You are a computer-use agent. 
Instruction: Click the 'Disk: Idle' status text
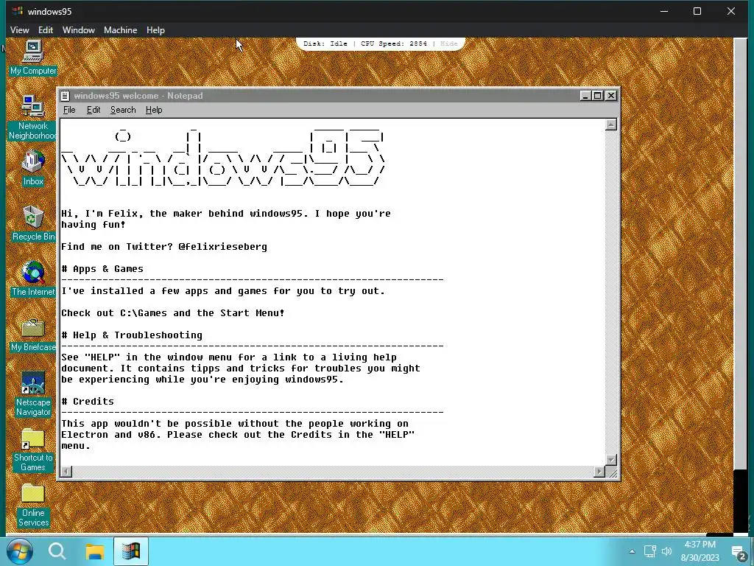[x=325, y=43]
